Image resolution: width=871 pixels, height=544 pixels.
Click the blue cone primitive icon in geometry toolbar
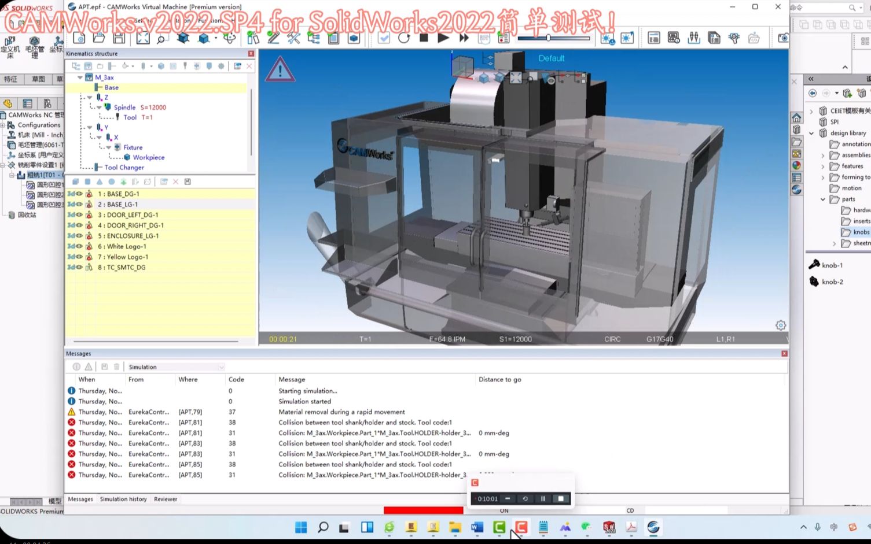pyautogui.click(x=100, y=182)
